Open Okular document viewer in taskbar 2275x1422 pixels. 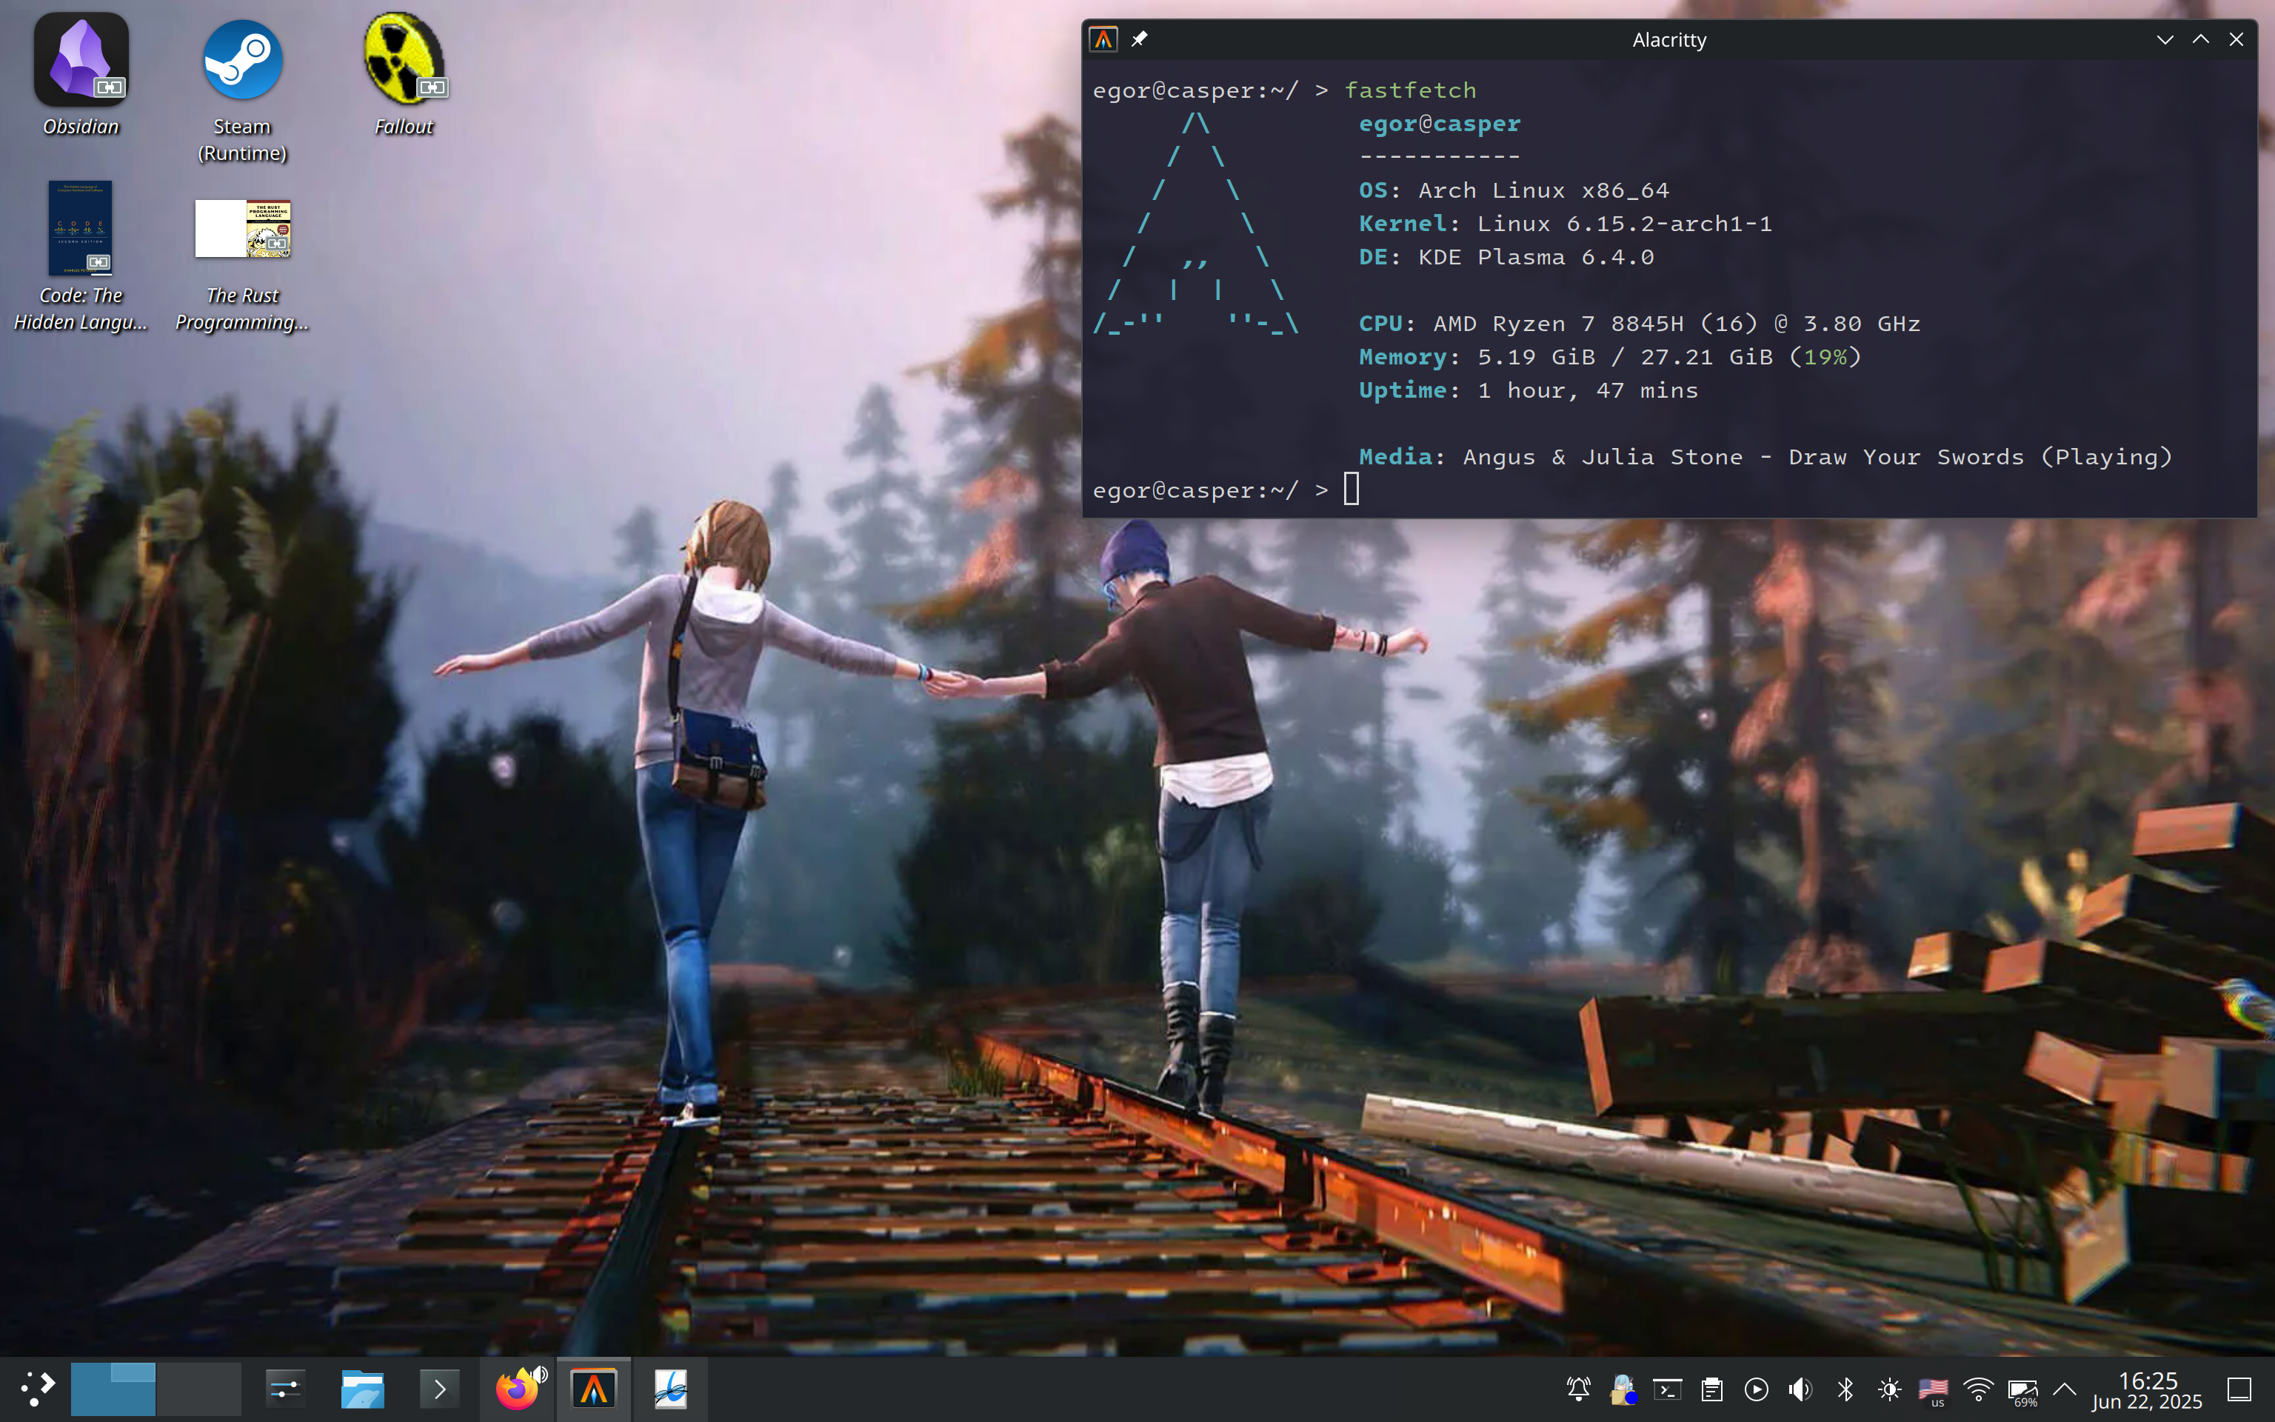pos(671,1389)
